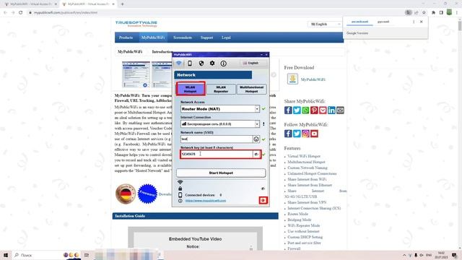462x260 pixels.
Task: Open Facebook under Follow MyPublicWifi
Action: (288, 134)
